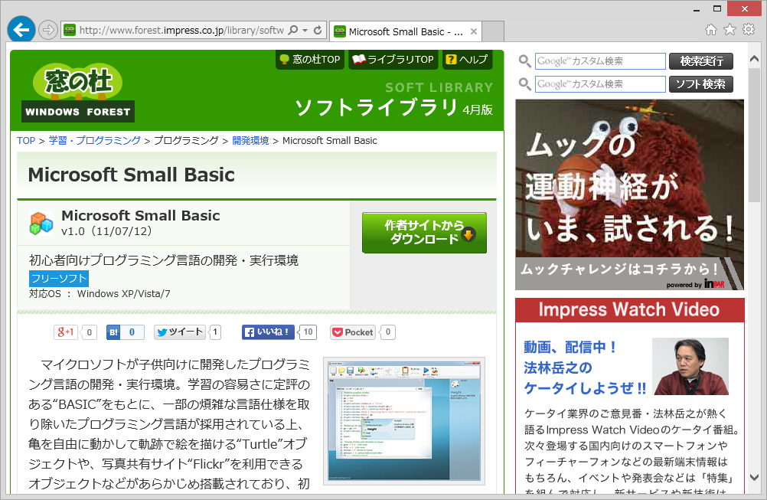Open the address bar dropdown arrow

(305, 31)
